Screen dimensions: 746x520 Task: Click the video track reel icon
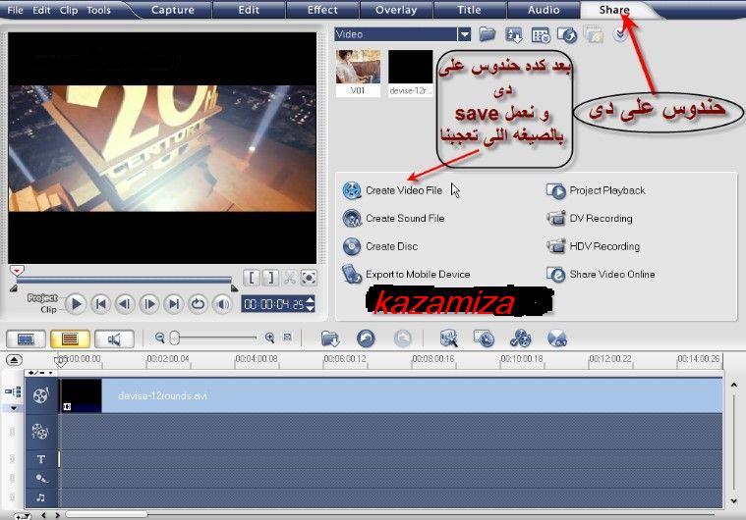click(x=41, y=395)
